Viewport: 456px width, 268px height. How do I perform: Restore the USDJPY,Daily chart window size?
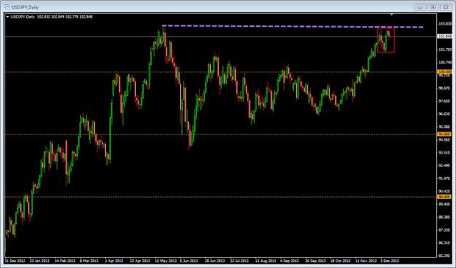pyautogui.click(x=433, y=7)
